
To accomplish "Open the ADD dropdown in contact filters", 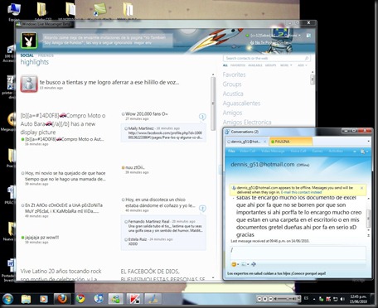I will coord(302,65).
